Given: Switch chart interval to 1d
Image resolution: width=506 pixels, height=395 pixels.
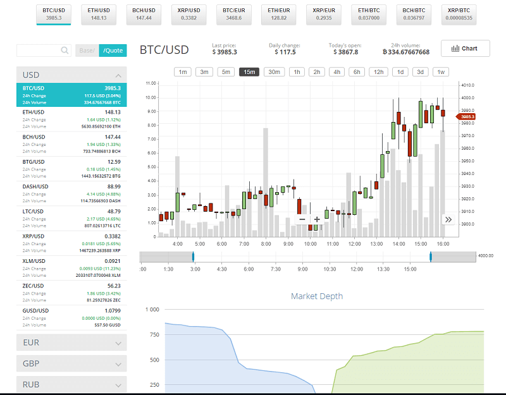Looking at the screenshot, I should (x=401, y=72).
